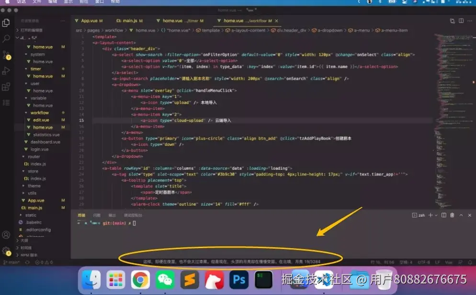476x295 pixels.
Task: Open statistics.vue in the file tree
Action: click(x=46, y=135)
